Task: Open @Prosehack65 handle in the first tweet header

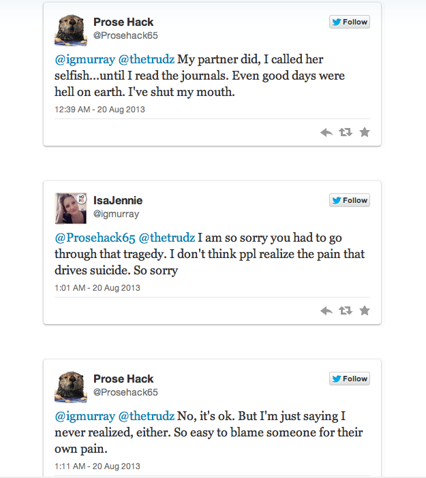Action: click(x=125, y=35)
